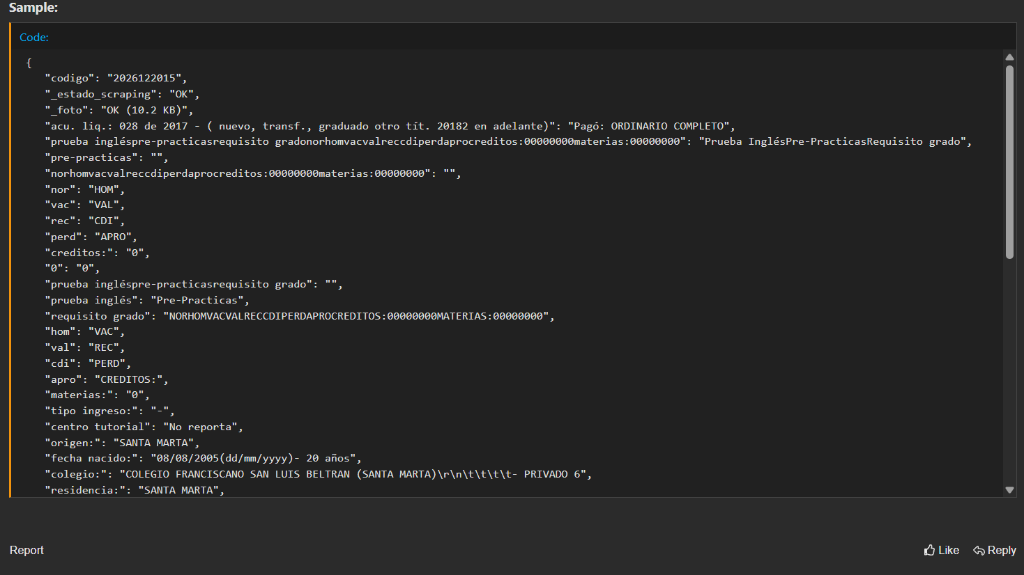Click the Reply arrow icon
Viewport: 1024px width, 575px height.
coord(979,551)
